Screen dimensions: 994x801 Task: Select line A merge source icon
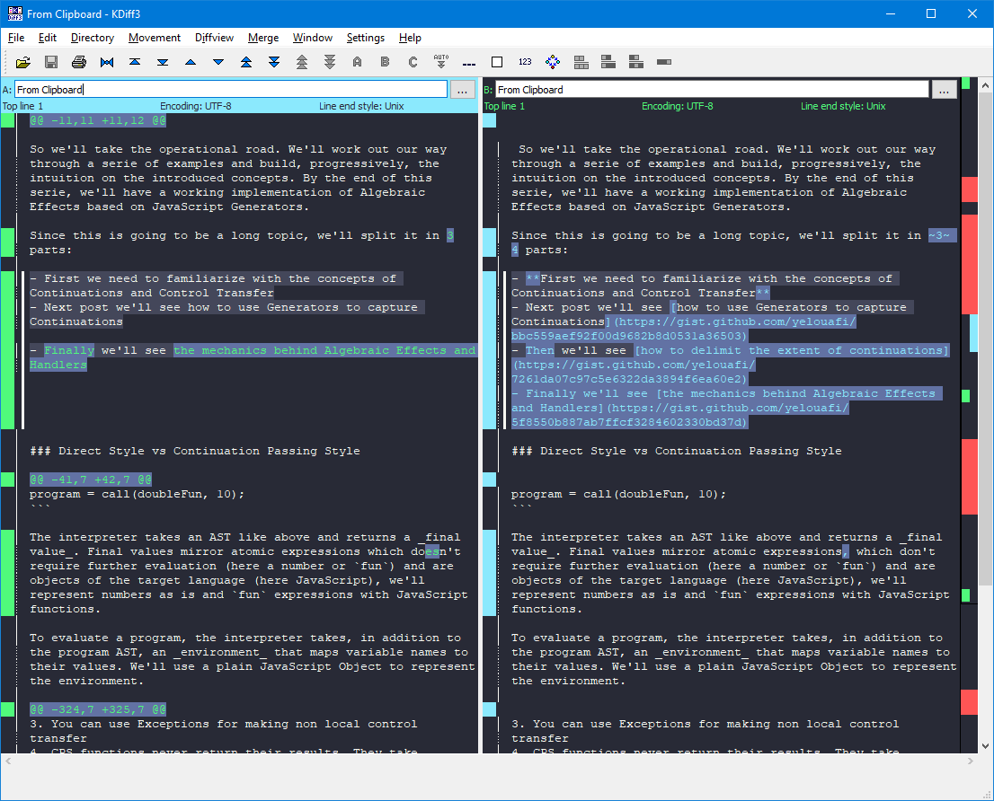coord(357,62)
